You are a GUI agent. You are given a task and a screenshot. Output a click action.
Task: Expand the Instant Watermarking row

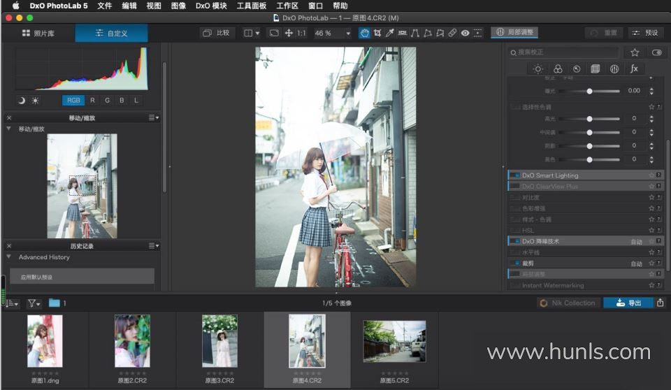[x=586, y=285]
